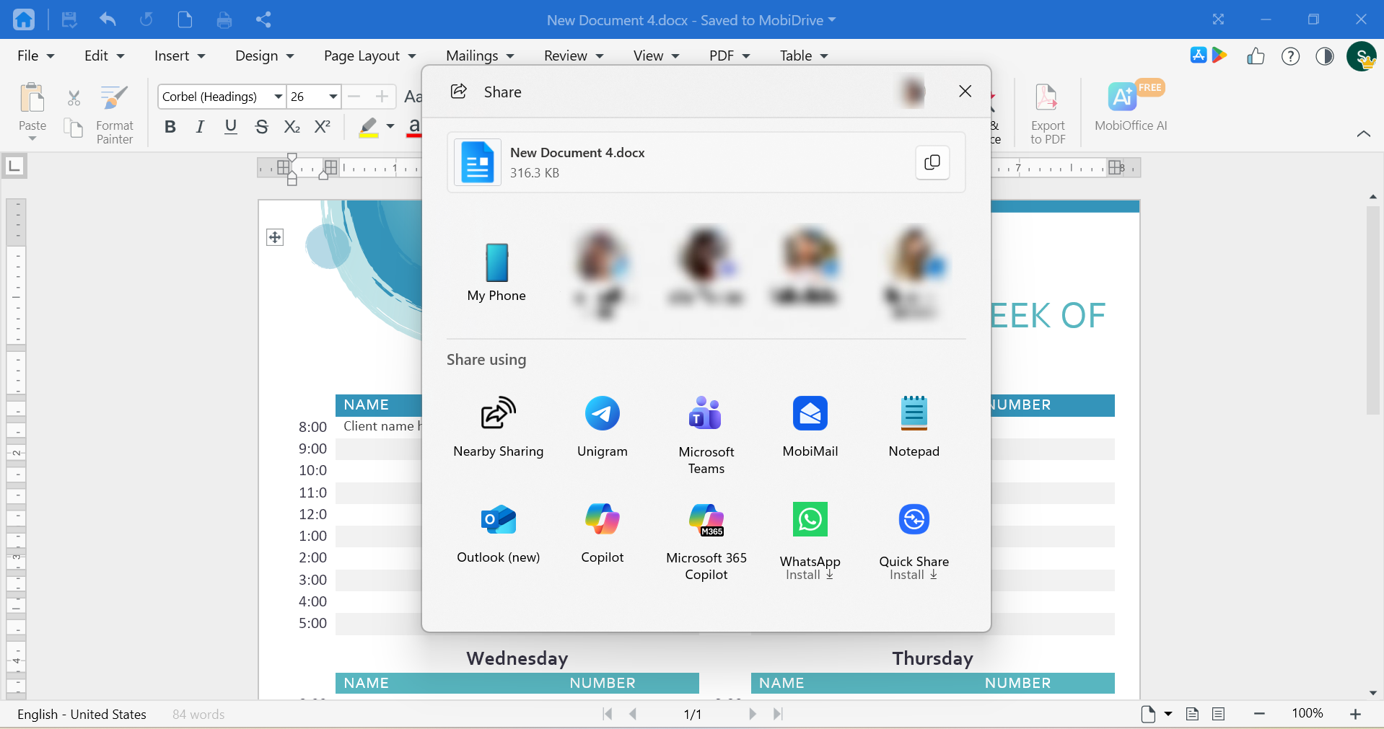Collapse the ribbon with the chevron
This screenshot has height=729, width=1384.
(x=1364, y=133)
